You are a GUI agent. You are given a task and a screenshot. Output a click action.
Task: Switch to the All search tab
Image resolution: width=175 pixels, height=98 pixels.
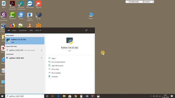tap(8, 30)
